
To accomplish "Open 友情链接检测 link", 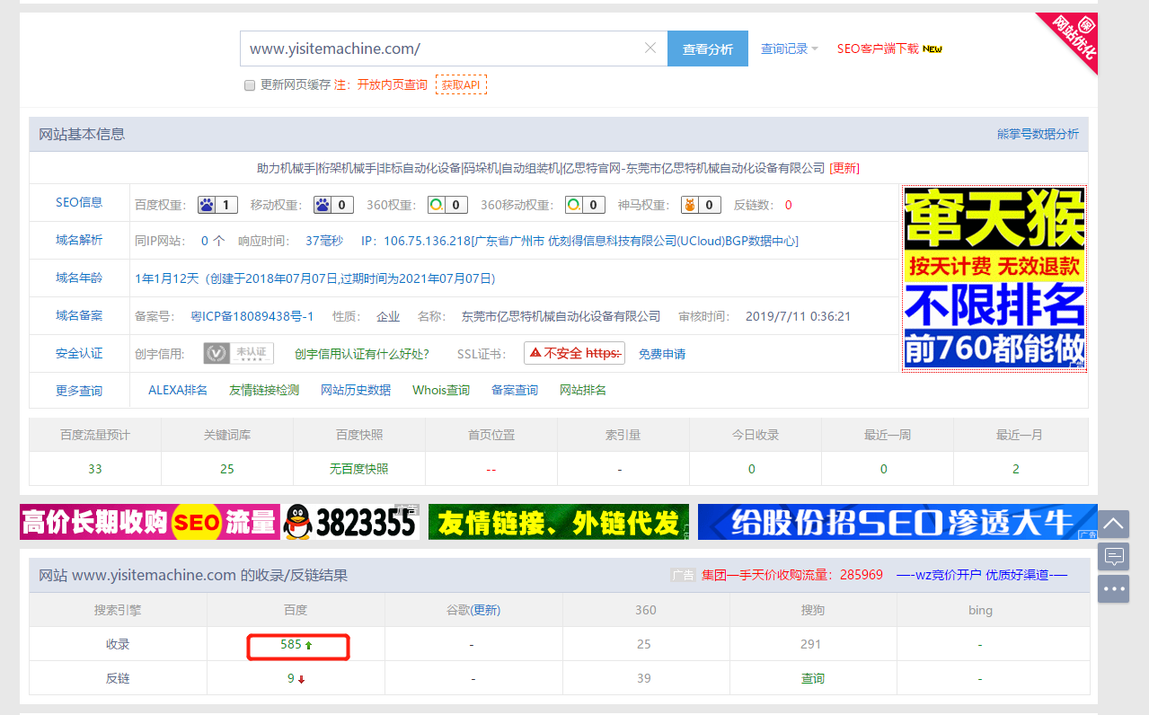I will 264,390.
